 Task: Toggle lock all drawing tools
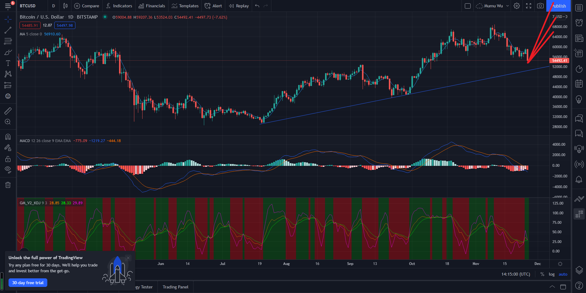[8, 159]
